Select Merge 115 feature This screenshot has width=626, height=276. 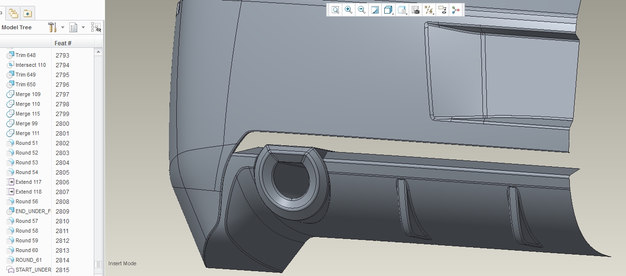click(28, 114)
